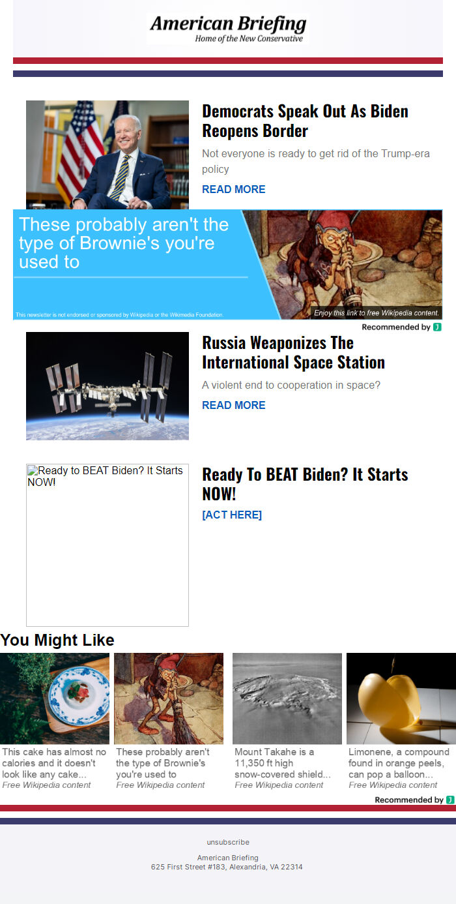Click 'American Briefing' footer name
Screen dimensions: 456x904
click(228, 858)
